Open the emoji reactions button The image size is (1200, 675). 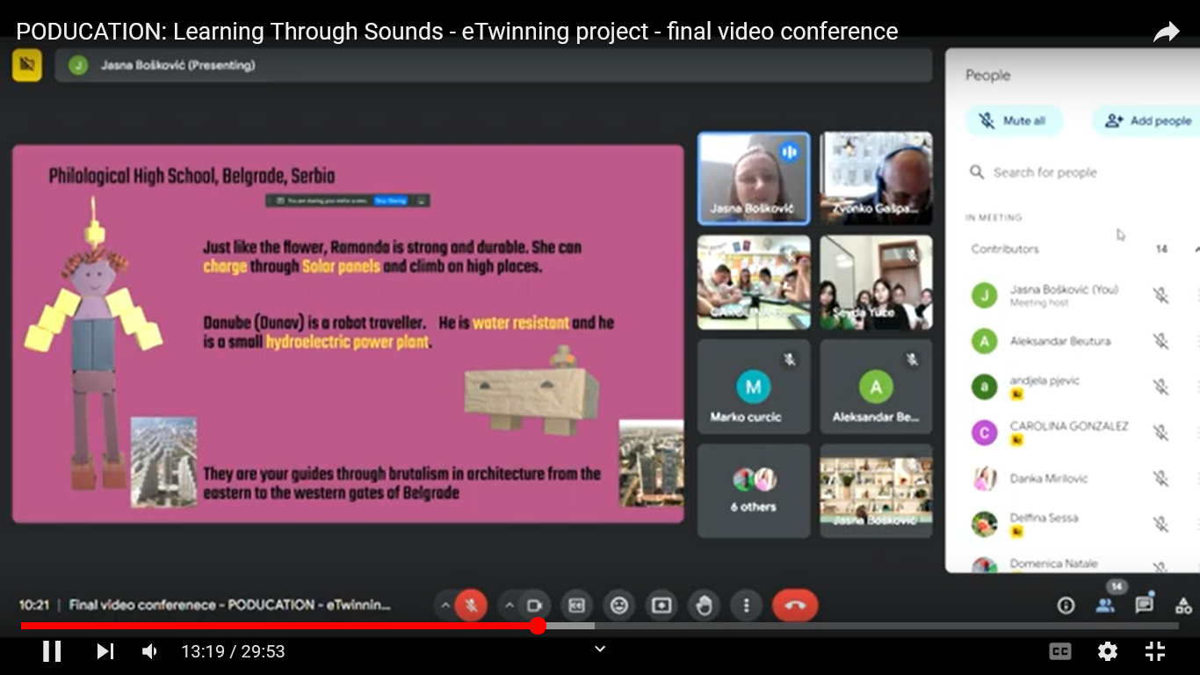click(x=619, y=606)
